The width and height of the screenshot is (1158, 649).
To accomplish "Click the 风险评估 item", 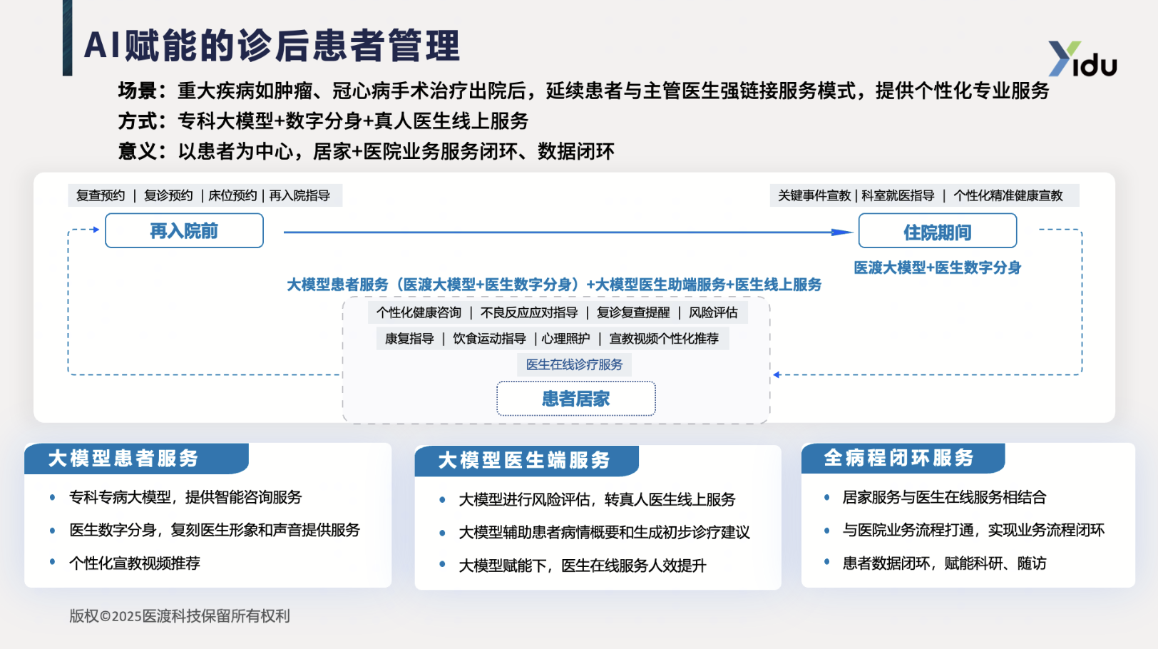I will click(x=713, y=312).
